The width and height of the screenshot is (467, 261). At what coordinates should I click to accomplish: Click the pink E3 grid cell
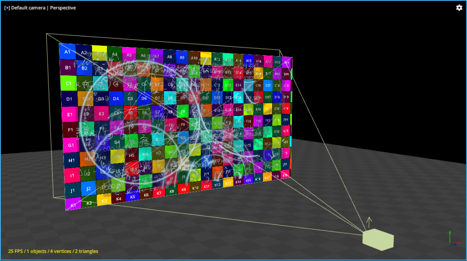coord(101,113)
